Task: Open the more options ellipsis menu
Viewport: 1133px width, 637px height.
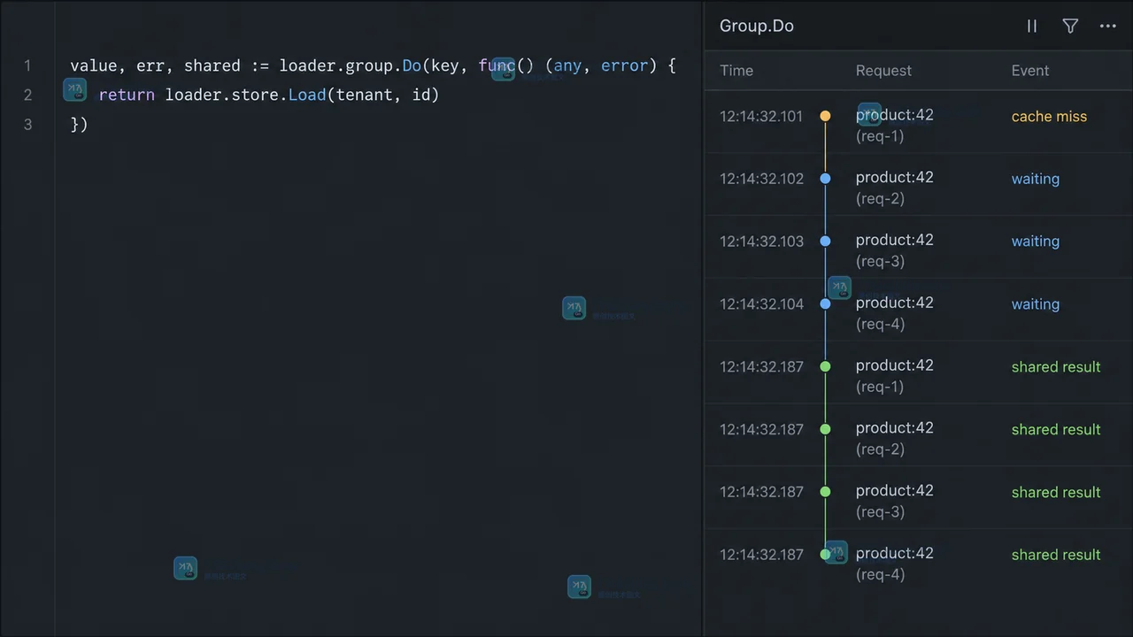Action: click(x=1108, y=27)
